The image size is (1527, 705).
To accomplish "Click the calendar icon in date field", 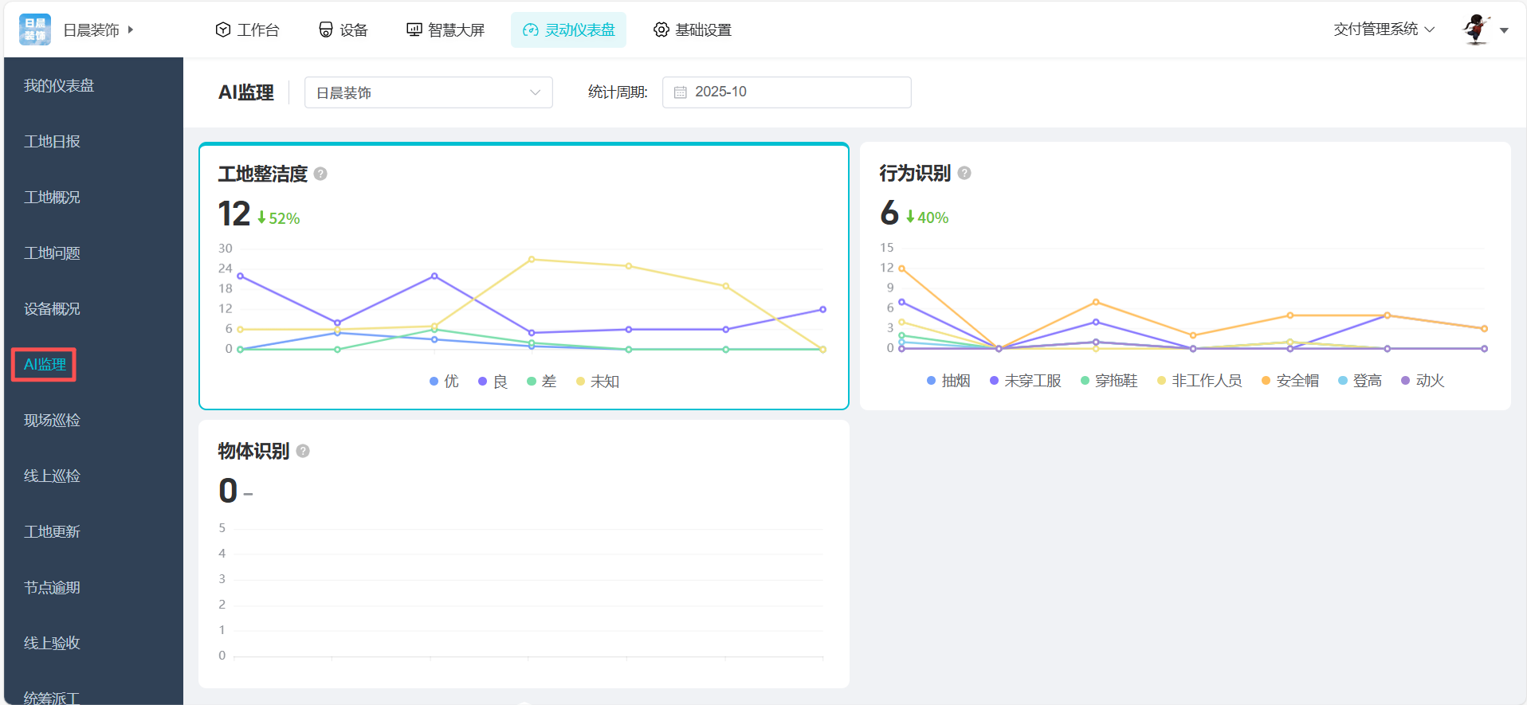I will click(x=681, y=92).
